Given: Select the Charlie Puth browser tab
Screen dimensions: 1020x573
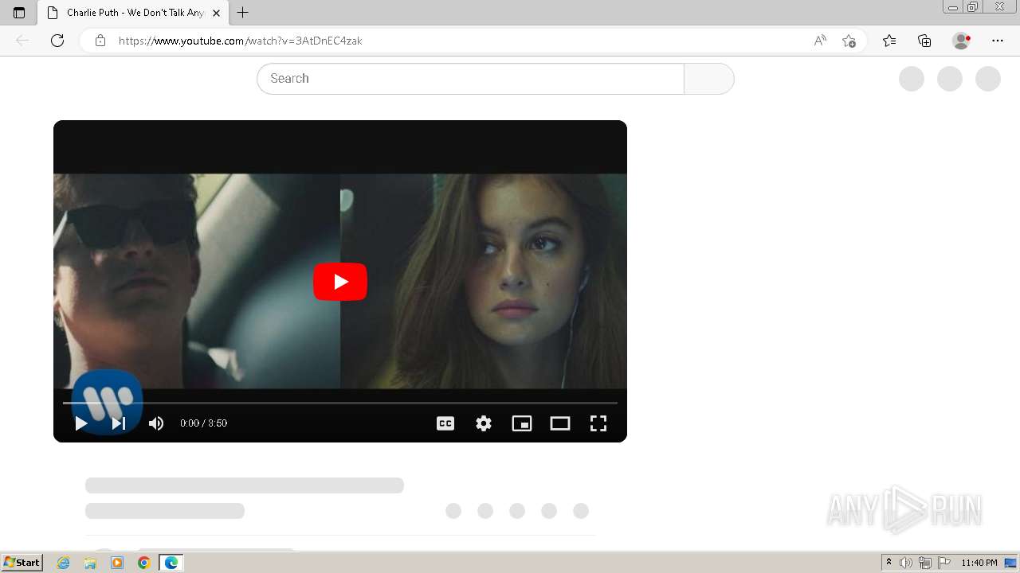Looking at the screenshot, I should tap(131, 13).
